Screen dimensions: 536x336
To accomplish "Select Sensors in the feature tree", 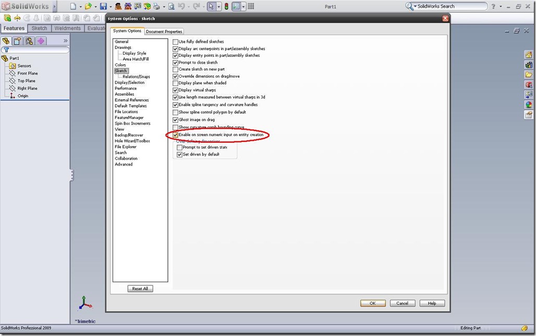I will coord(25,66).
